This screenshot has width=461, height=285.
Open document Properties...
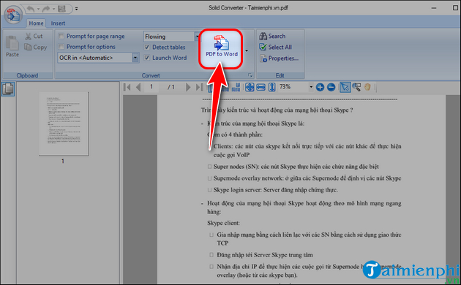pyautogui.click(x=279, y=58)
